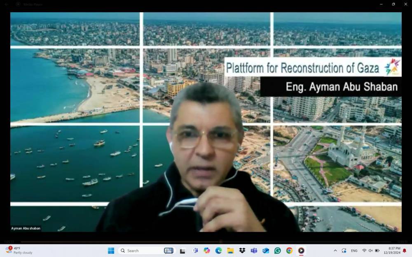Click the back arrow in Media Player

coord(5,5)
